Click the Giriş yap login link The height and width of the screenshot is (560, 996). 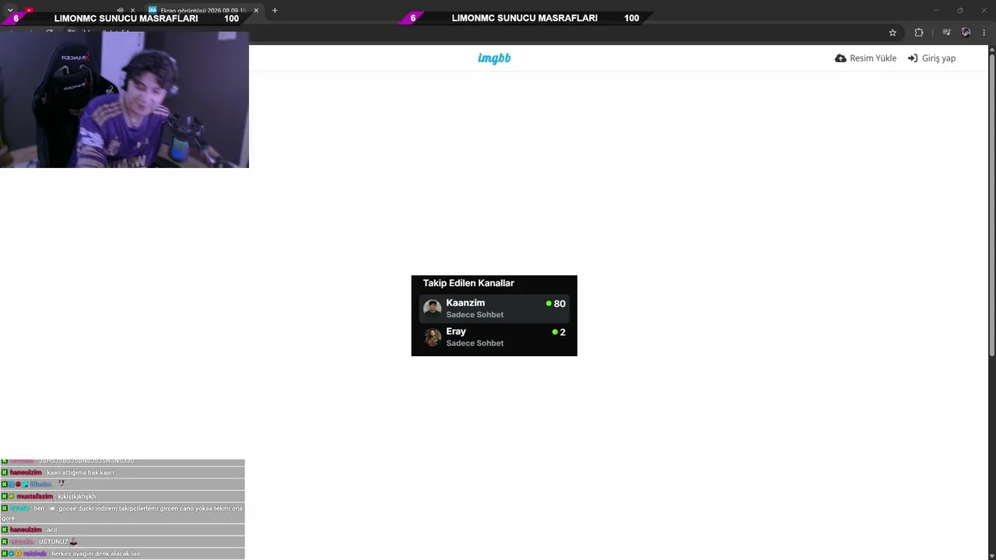coord(931,58)
